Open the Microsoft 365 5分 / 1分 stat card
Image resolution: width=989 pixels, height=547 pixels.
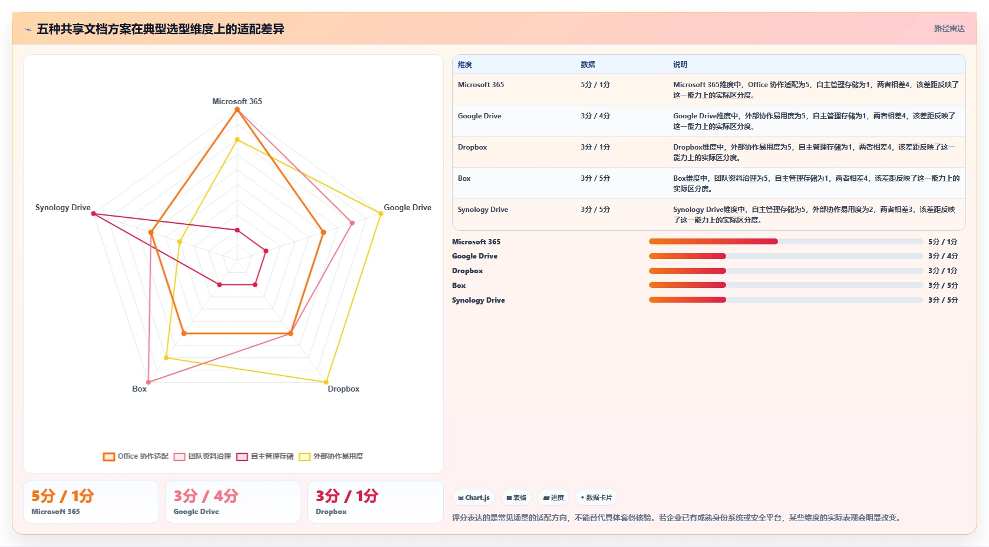coord(91,502)
